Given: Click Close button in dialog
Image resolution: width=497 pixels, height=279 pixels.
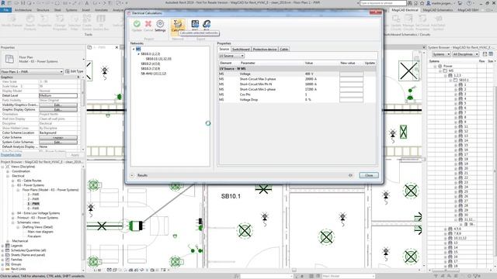Looking at the screenshot, I should [x=369, y=175].
